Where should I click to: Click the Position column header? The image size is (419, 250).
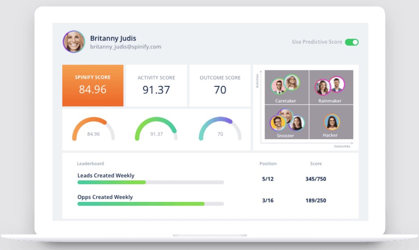coord(268,164)
